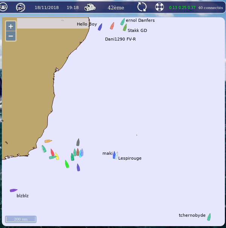226x228 pixels.
Task: Open the white blocks icon in the toolbar
Action: pos(90,7)
